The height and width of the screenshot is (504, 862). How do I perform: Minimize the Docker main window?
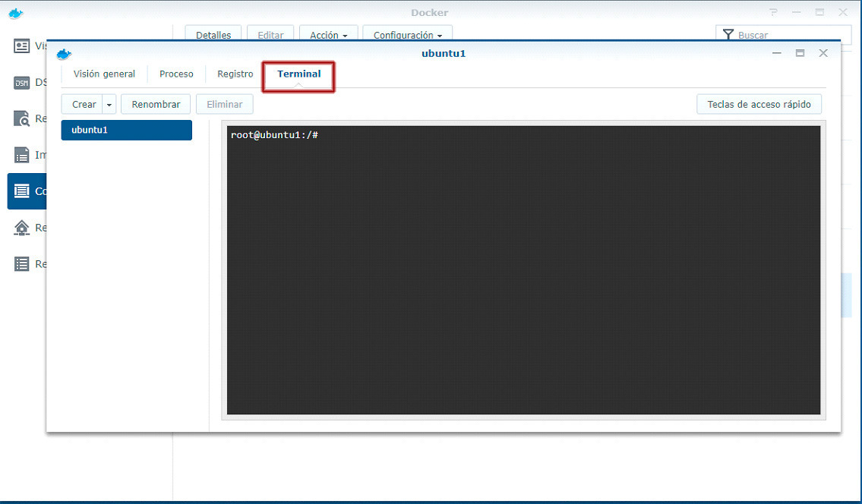pos(796,12)
